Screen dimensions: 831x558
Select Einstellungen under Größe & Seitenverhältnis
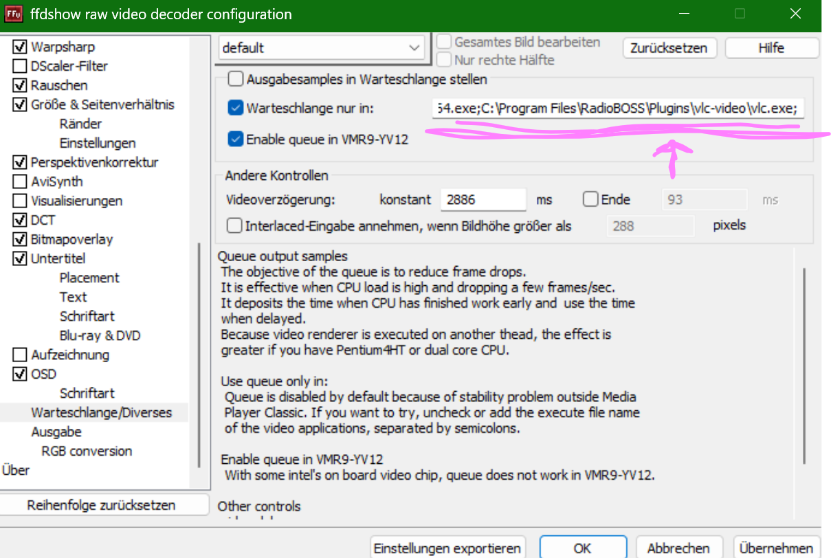pos(98,144)
